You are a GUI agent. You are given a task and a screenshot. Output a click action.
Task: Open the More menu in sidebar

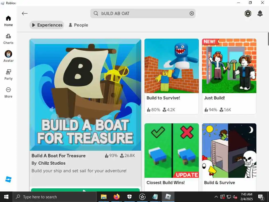point(8,93)
